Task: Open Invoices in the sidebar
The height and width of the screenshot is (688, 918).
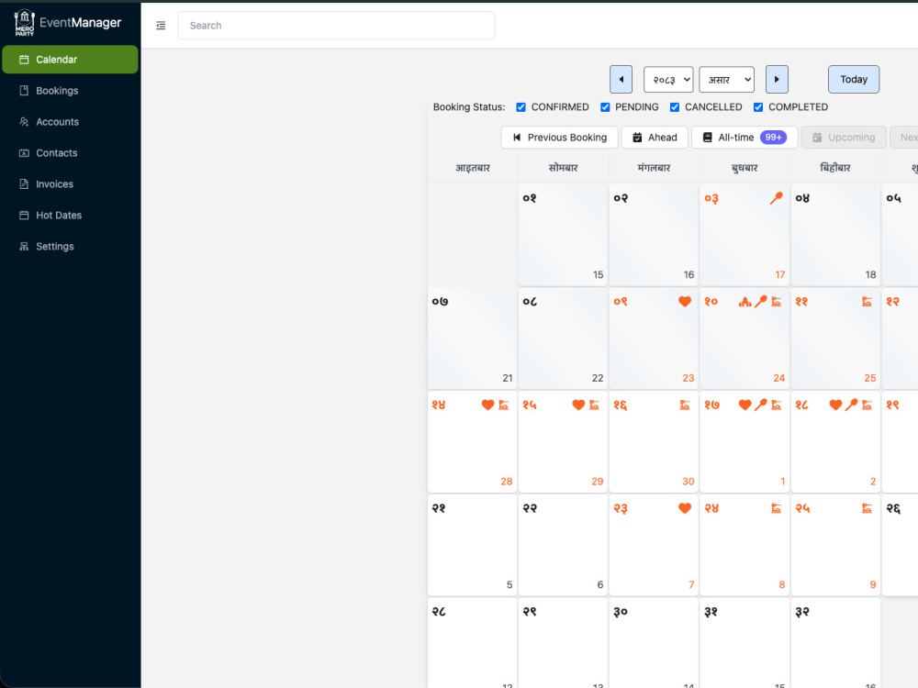Action: point(71,183)
